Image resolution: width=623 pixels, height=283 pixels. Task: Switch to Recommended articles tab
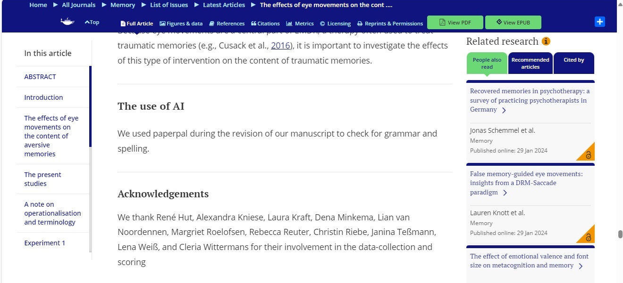click(x=530, y=63)
